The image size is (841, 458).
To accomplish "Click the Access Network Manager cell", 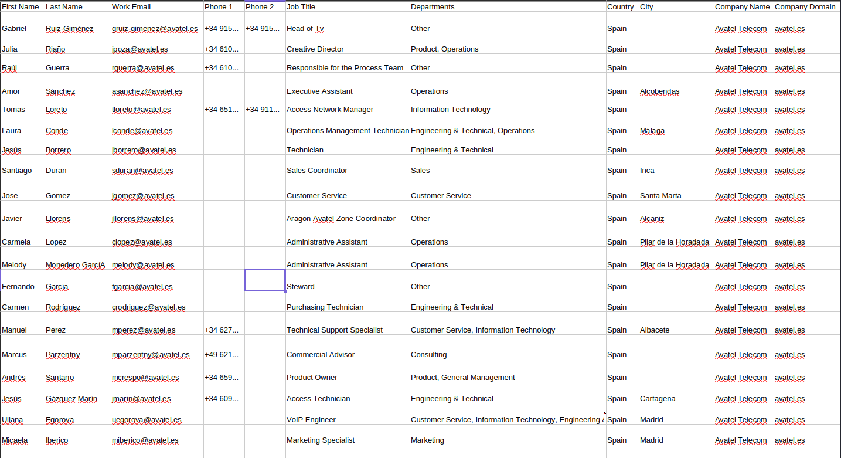I will pyautogui.click(x=348, y=106).
